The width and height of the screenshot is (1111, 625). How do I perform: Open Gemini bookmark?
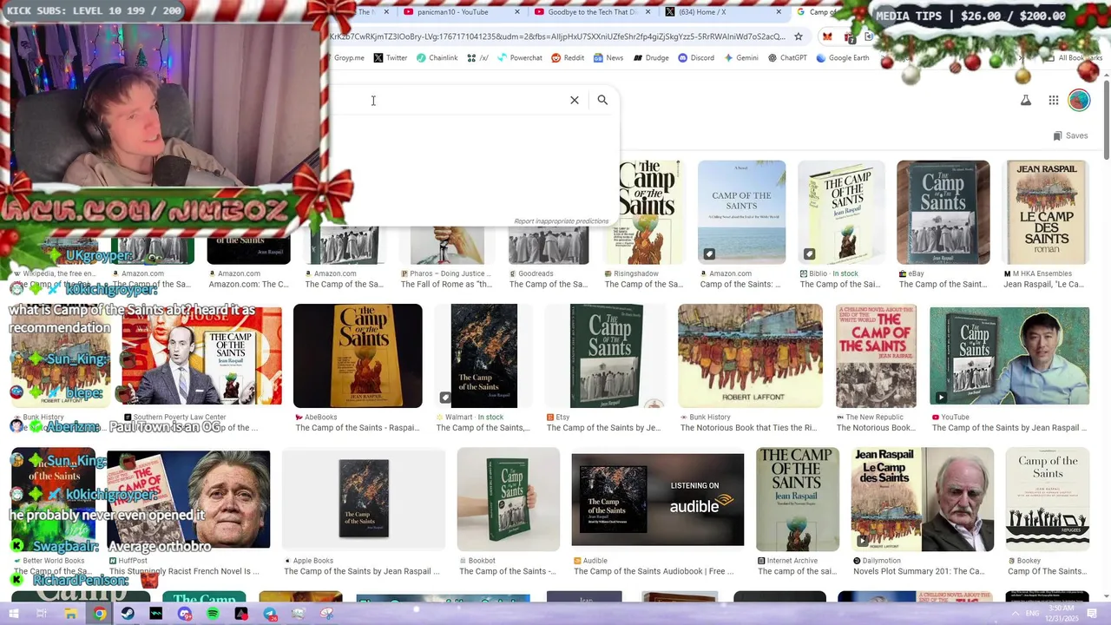[x=740, y=58]
